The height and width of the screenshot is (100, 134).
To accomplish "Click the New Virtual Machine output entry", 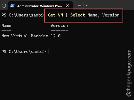I will click(x=25, y=36).
